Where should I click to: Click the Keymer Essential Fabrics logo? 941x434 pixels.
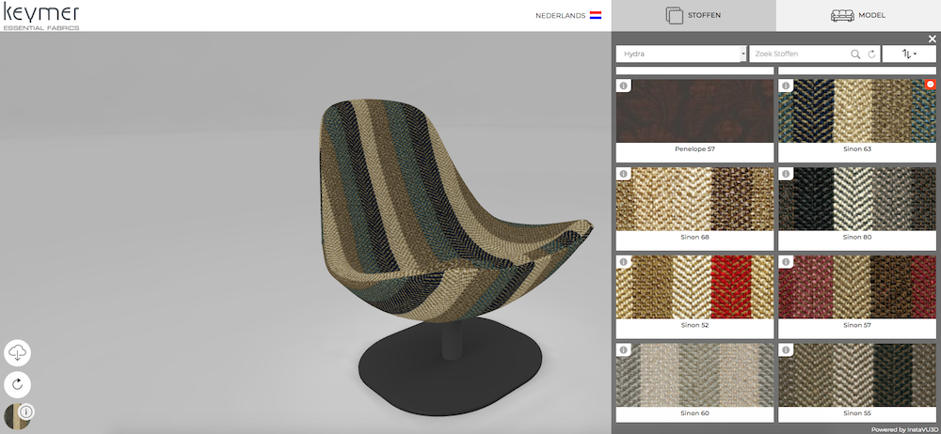pos(41,16)
